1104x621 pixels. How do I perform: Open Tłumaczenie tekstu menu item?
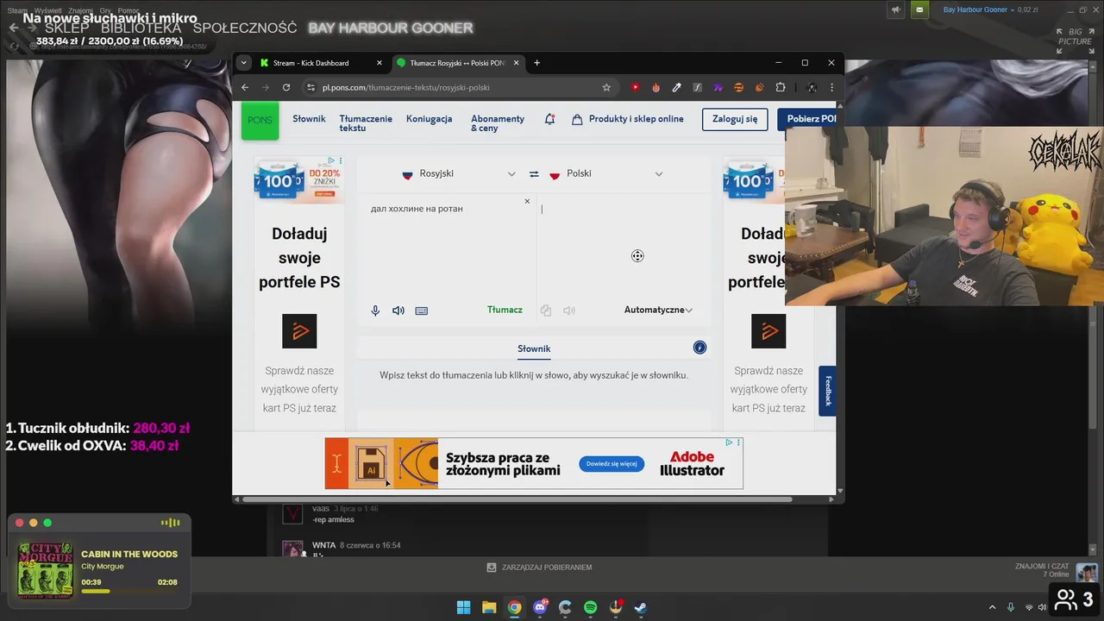[366, 123]
